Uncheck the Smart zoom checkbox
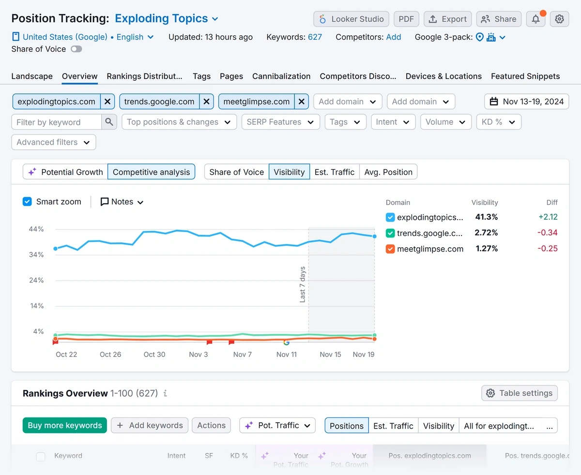581x475 pixels. 27,202
